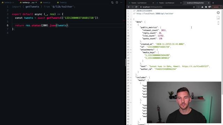Click '@/lib/twitter' import path
This screenshot has width=223, height=125.
click(x=63, y=7)
